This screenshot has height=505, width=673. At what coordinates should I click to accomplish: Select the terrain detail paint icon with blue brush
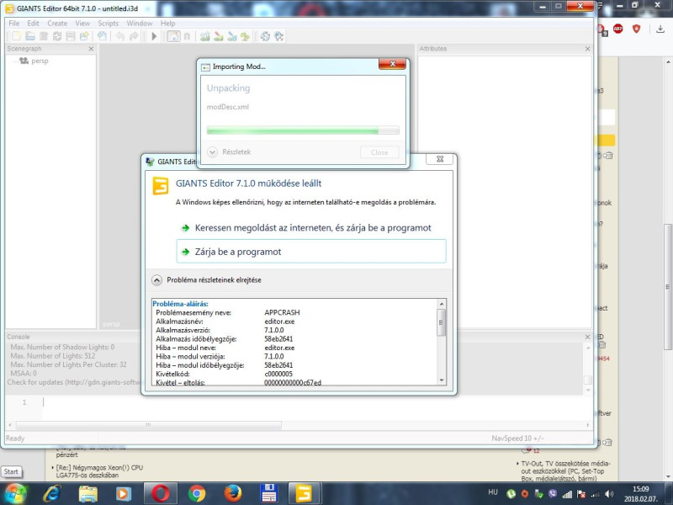pos(232,36)
